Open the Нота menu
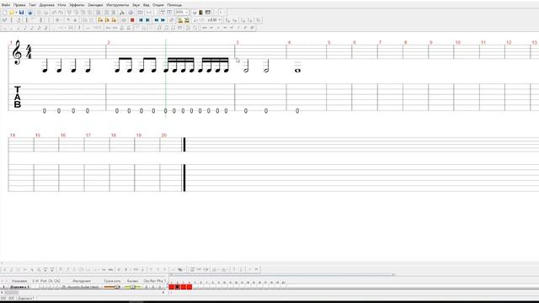The height and width of the screenshot is (303, 539). click(61, 5)
